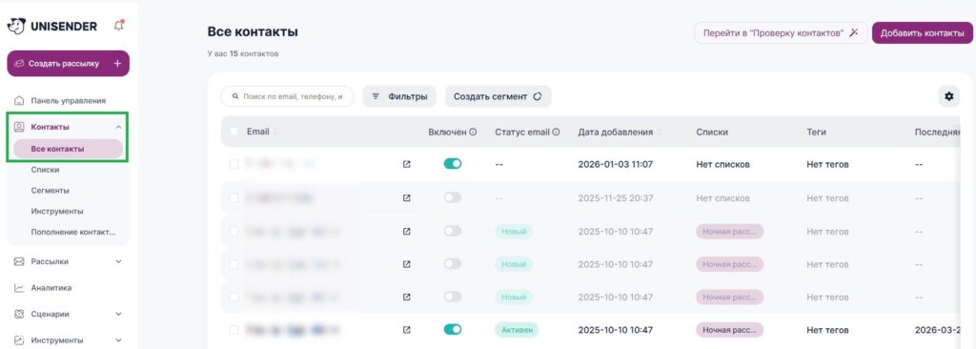Click the Теги column header
The image size is (976, 349).
[x=816, y=133]
